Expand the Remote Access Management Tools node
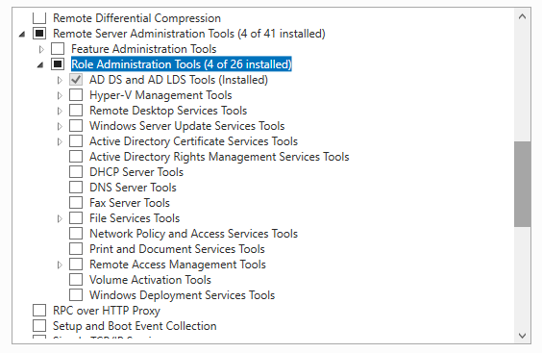Viewport: 542px width, 353px height. (60, 265)
